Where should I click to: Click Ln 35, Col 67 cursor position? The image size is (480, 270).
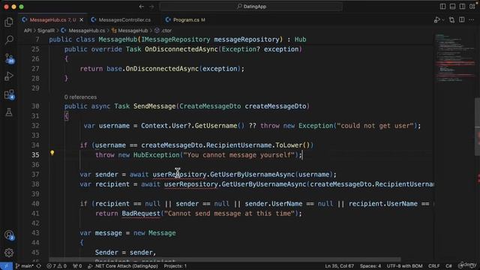tap(340, 266)
